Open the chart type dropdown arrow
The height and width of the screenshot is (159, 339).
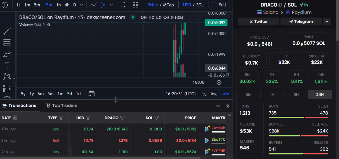[111, 5]
